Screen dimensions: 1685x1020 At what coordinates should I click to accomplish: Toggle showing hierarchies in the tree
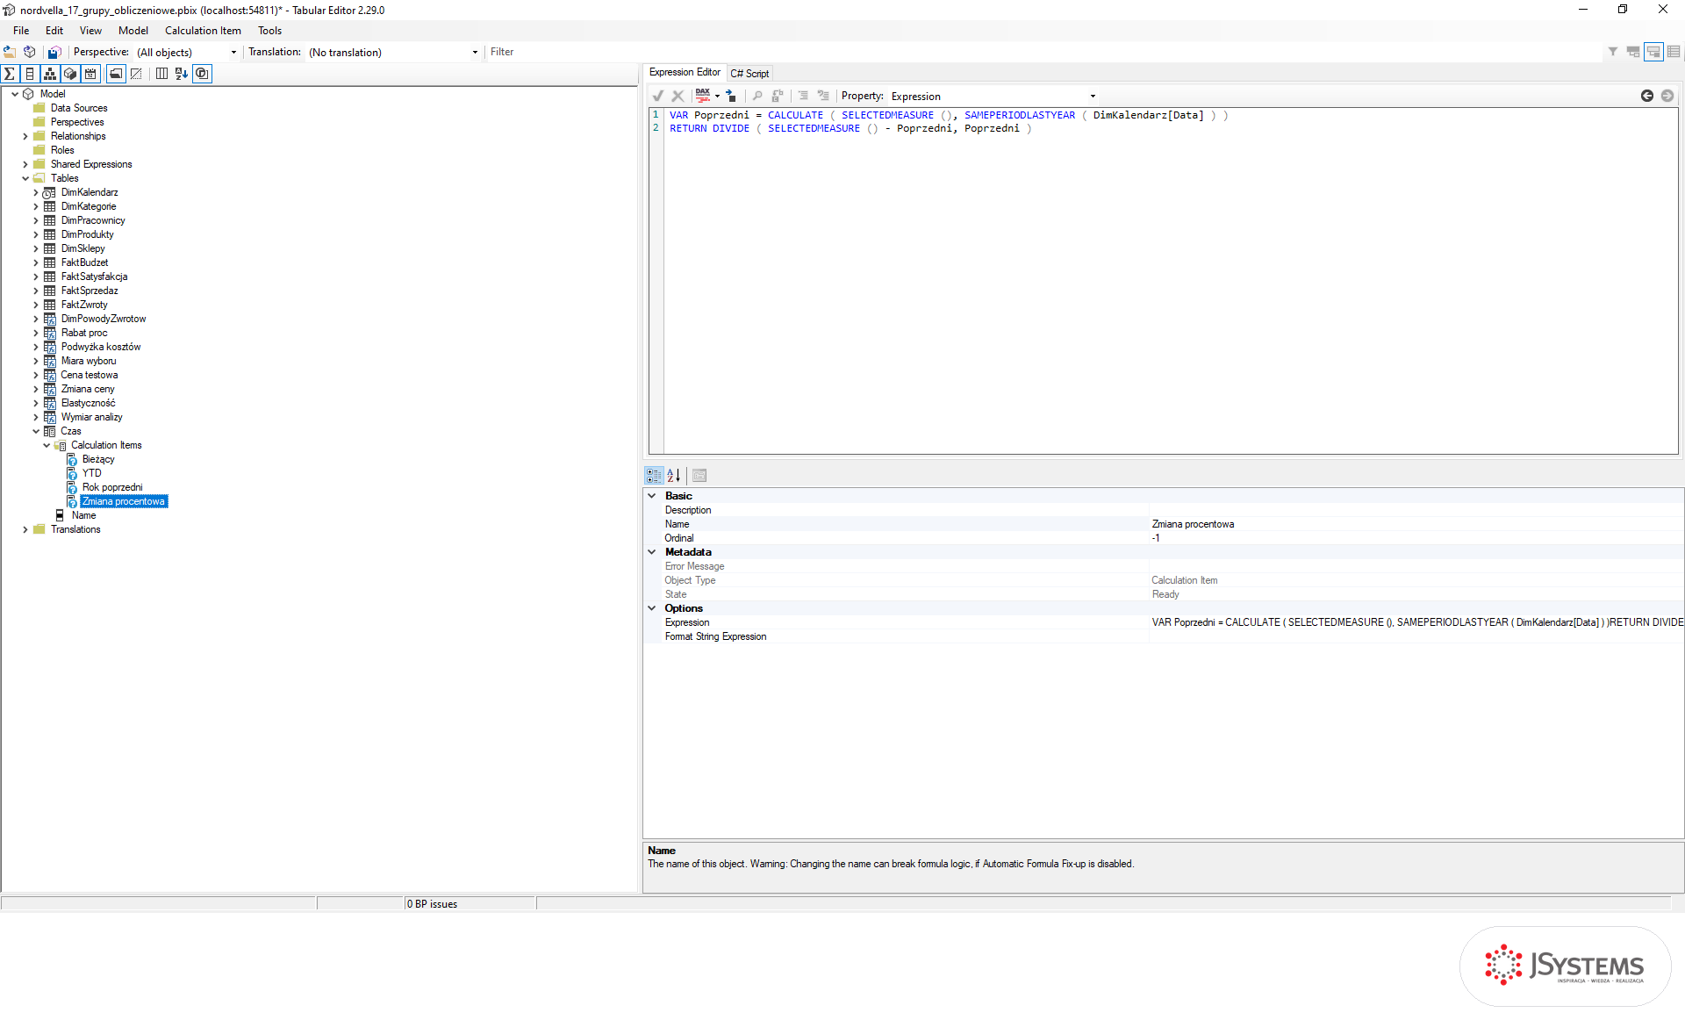tap(50, 74)
